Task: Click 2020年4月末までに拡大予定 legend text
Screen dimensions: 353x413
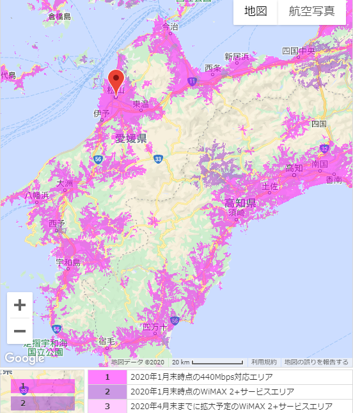Action: pos(231,406)
